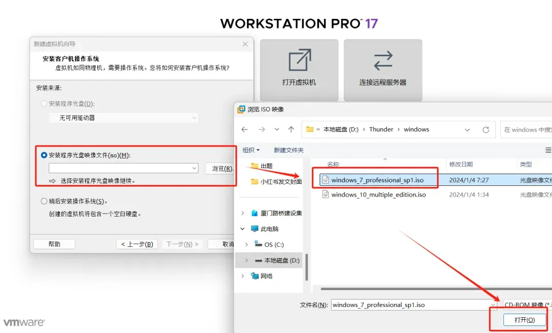Close the 新建虚拟机向导 dialog
This screenshot has height=333, width=552.
[x=245, y=44]
